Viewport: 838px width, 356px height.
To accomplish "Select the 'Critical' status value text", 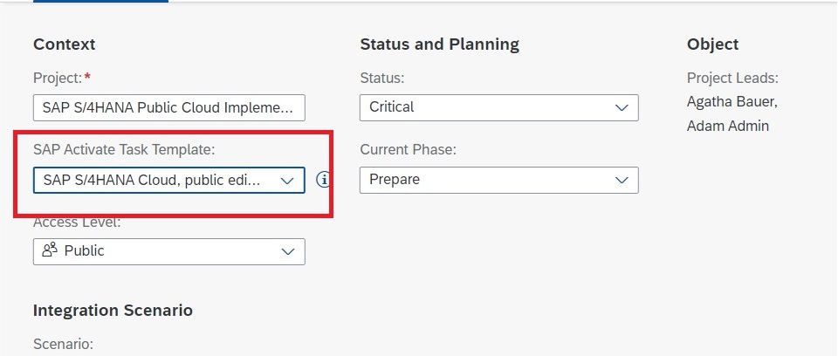I will 392,107.
